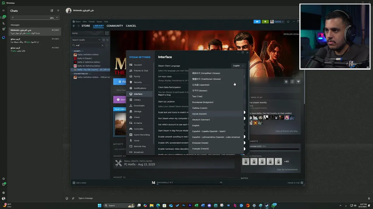Open the Cloud settings section
The width and height of the screenshot is (373, 209).
click(x=140, y=117)
